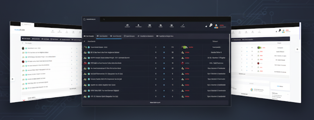Select the sixth tab in center window's tab bar

(165, 36)
